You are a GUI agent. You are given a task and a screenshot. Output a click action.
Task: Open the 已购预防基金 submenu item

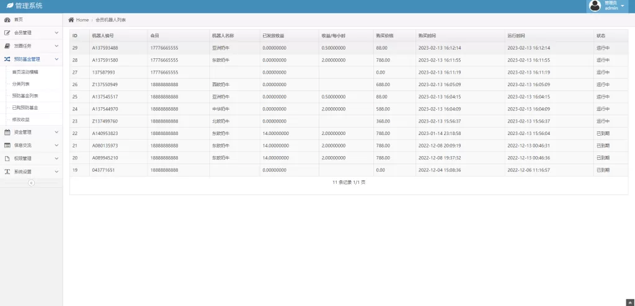pyautogui.click(x=25, y=108)
